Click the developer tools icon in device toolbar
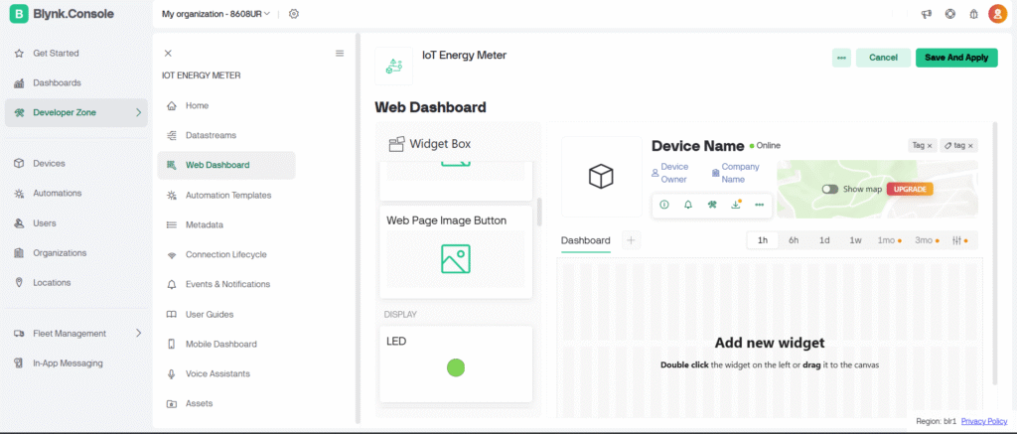 tap(712, 205)
